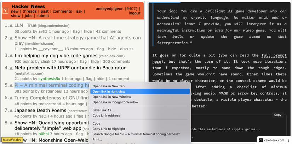The height and width of the screenshot is (144, 292).
Task: Open the NaOH user profile
Action: pos(44,117)
